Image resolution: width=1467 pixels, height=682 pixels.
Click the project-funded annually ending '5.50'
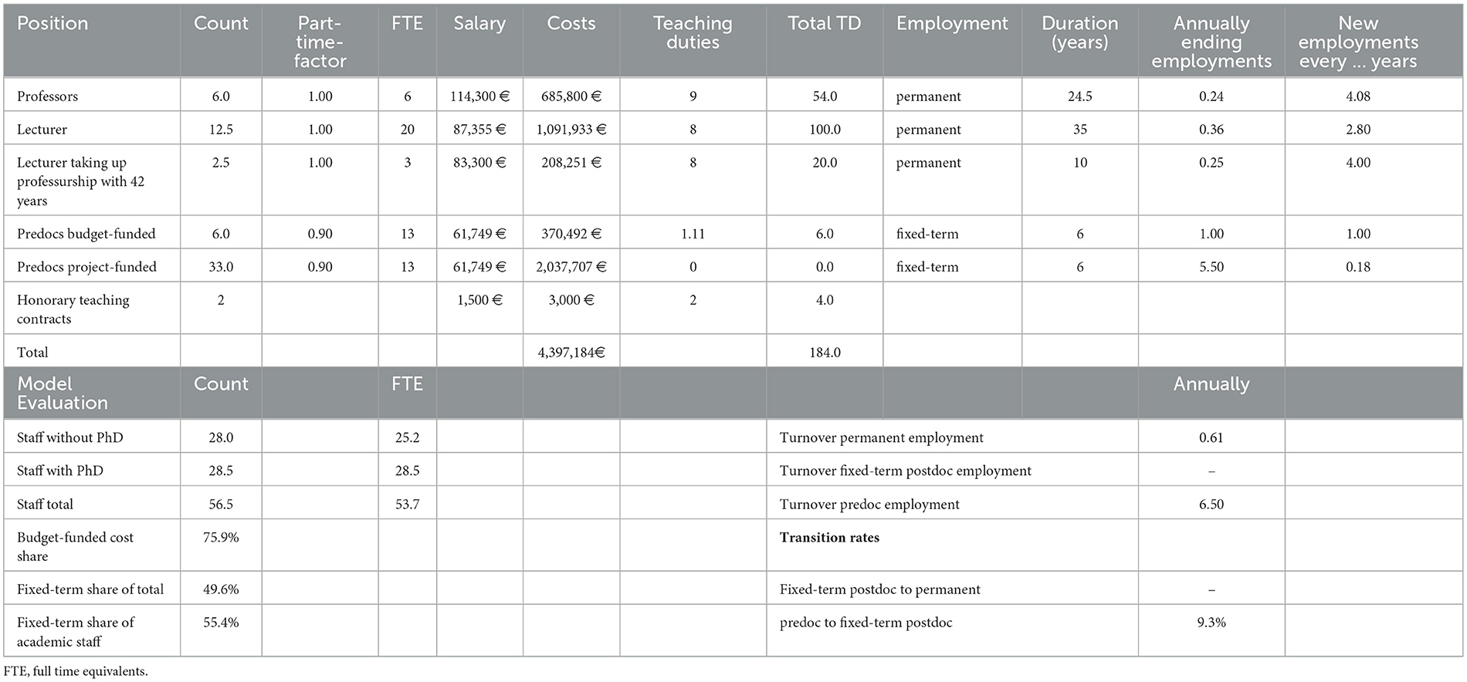pyautogui.click(x=1211, y=267)
